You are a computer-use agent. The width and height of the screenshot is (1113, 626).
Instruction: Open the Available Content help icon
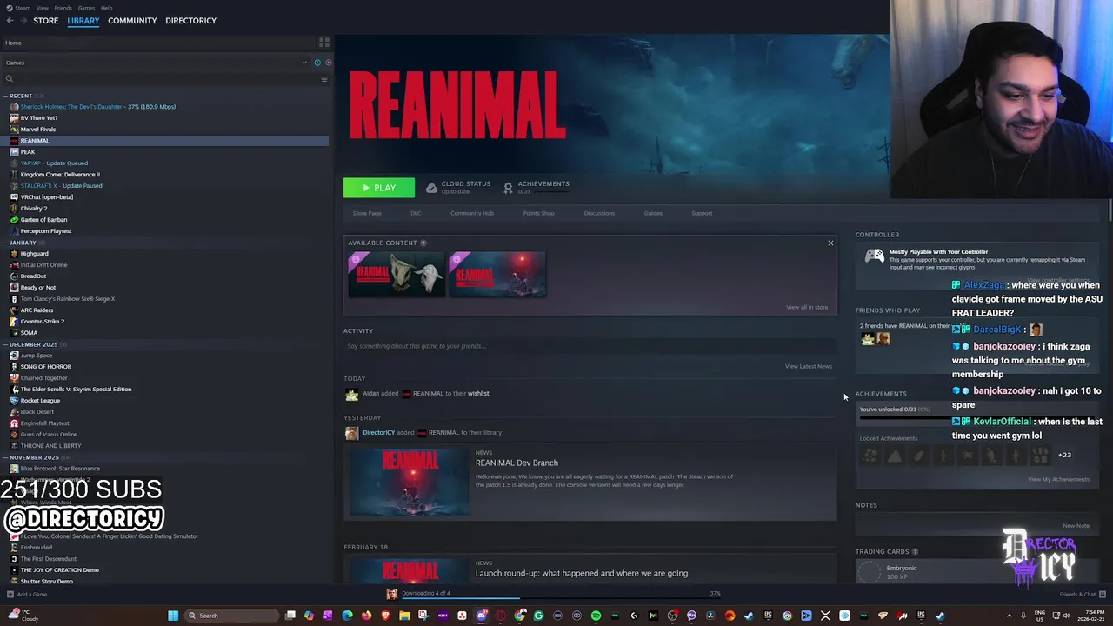(x=423, y=243)
